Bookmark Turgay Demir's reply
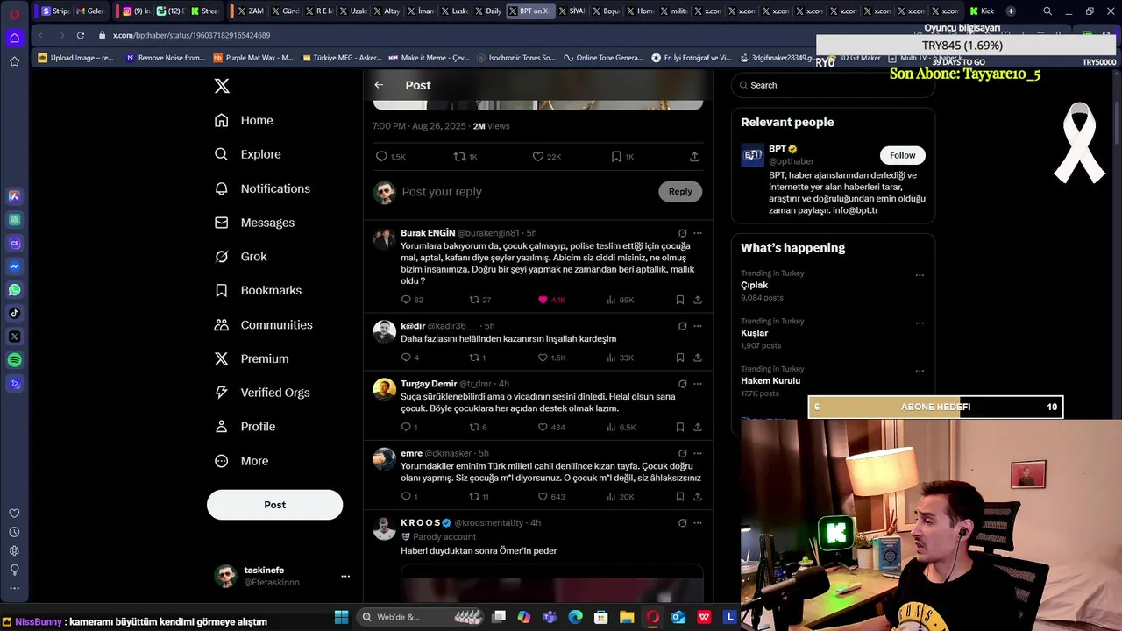The height and width of the screenshot is (631, 1122). pyautogui.click(x=679, y=428)
